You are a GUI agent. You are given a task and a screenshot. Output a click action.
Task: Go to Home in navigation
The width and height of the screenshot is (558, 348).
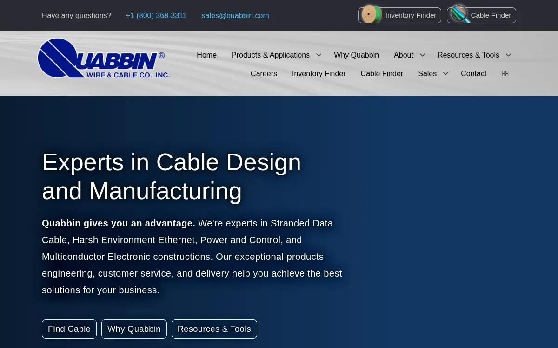click(206, 55)
